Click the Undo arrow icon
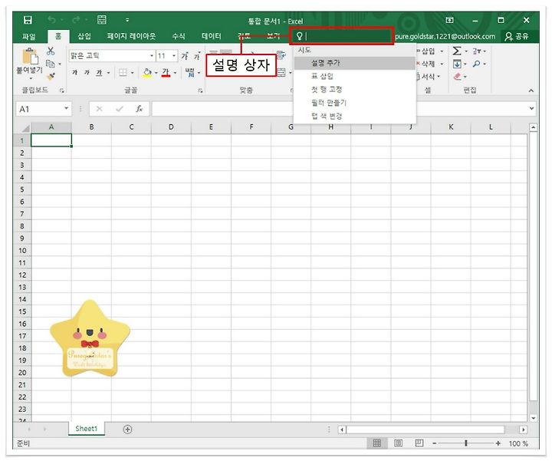 click(52, 20)
